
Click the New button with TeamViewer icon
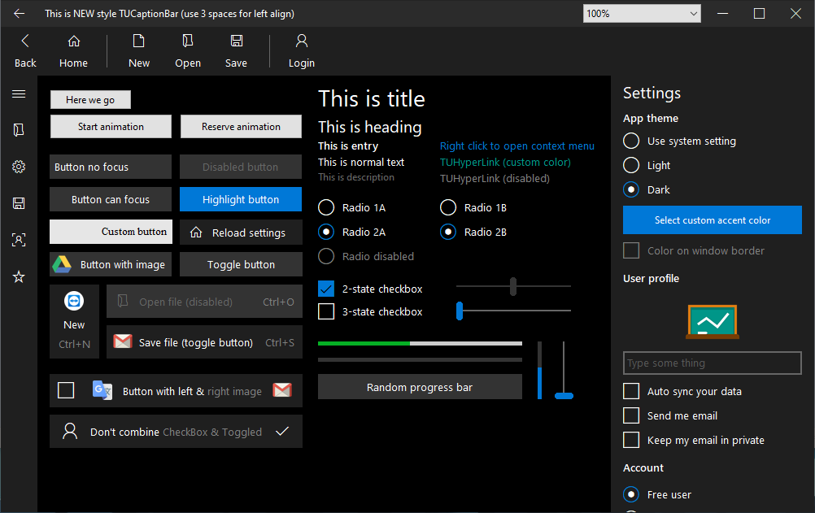tap(74, 321)
